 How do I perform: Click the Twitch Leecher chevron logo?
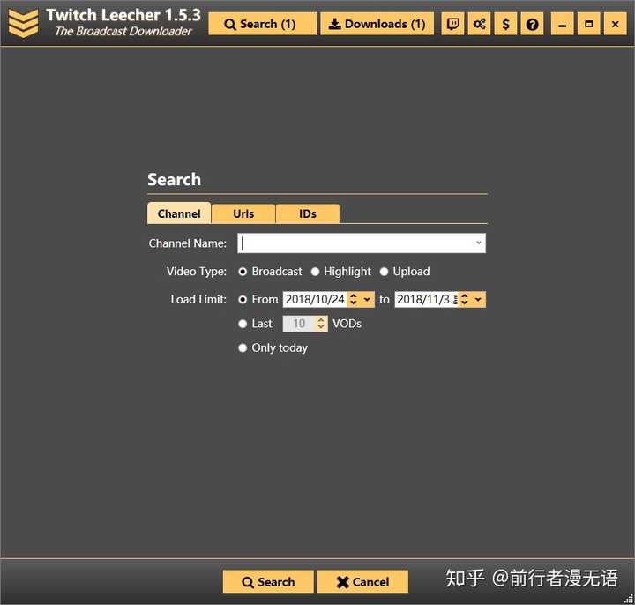click(23, 24)
